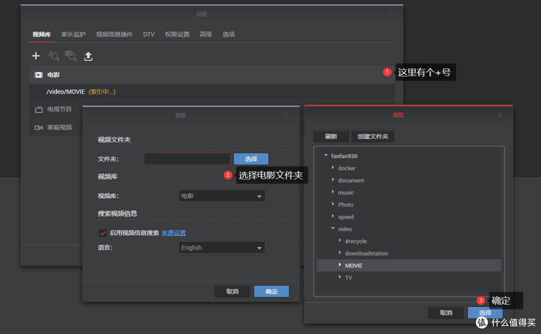The height and width of the screenshot is (334, 541).
Task: Open the video library type dropdown
Action: point(222,196)
